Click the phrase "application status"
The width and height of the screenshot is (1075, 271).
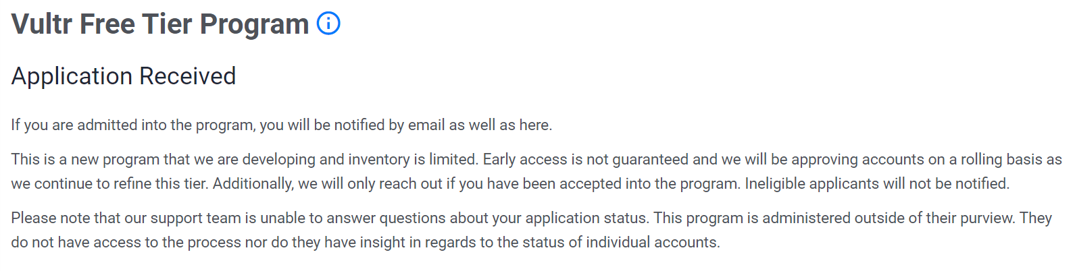[x=585, y=218]
